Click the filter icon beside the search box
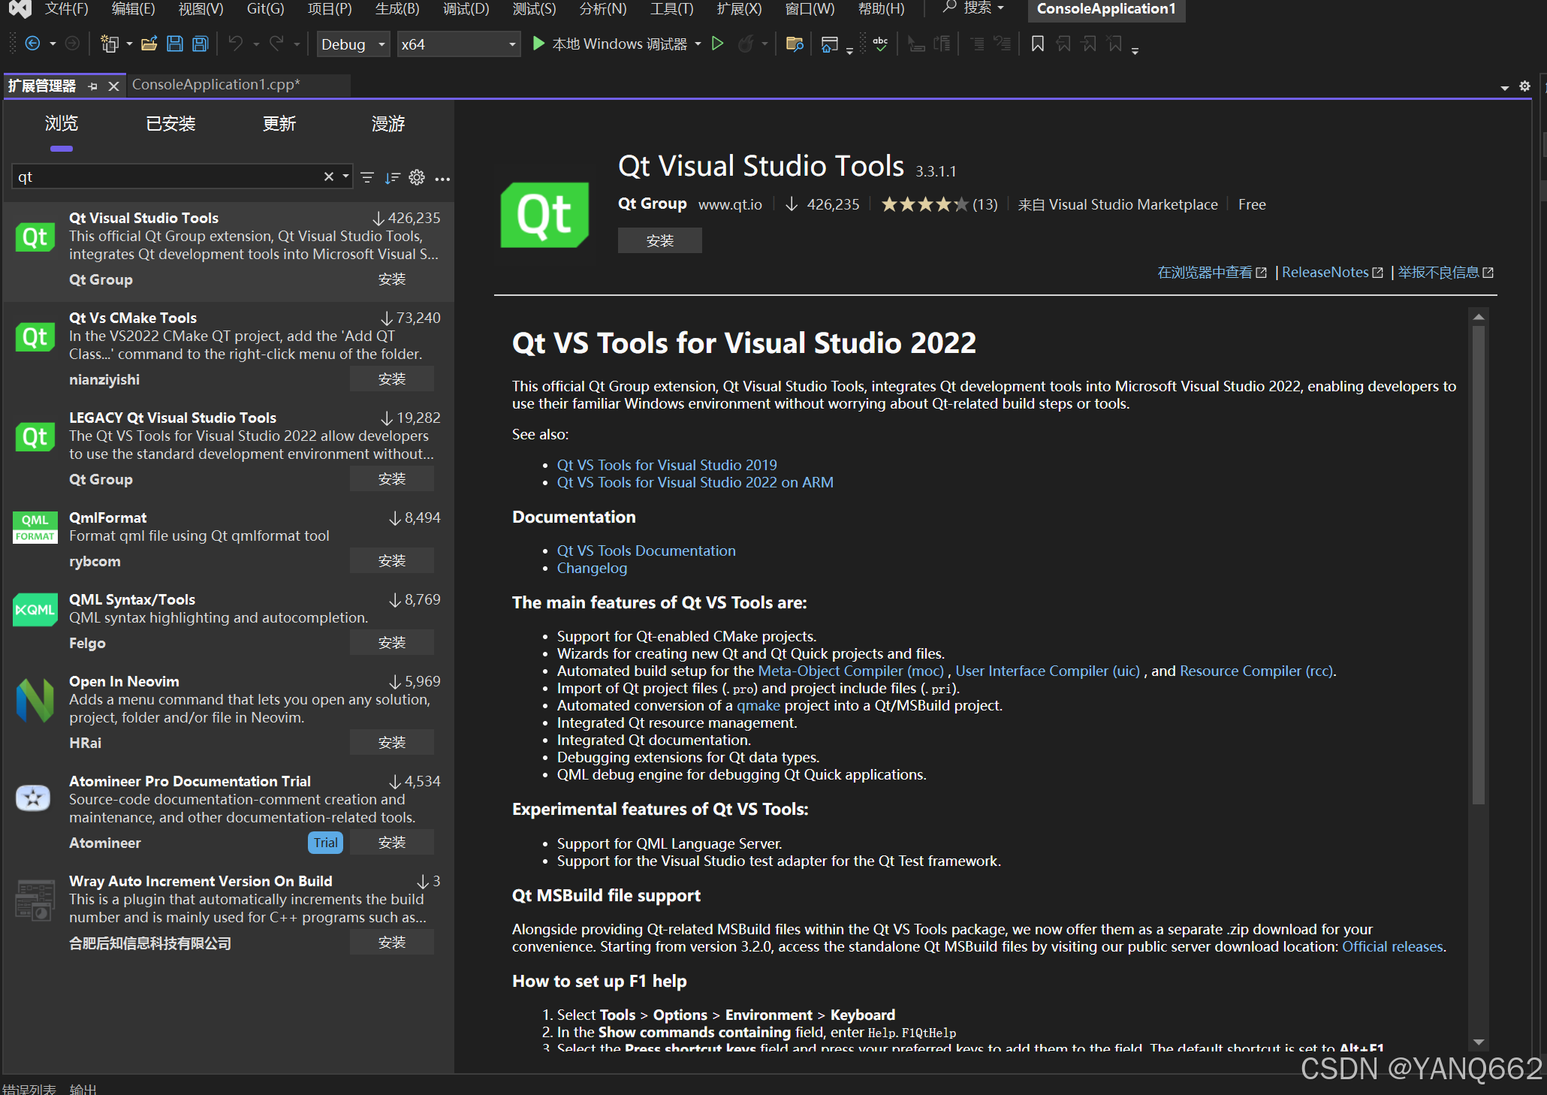The width and height of the screenshot is (1547, 1095). pos(367,178)
